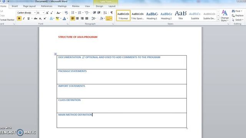The height and width of the screenshot is (138, 246).
Task: Center align text
Action: [77, 18]
